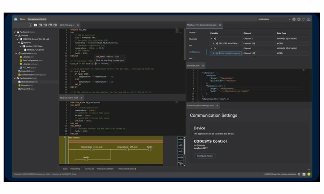324x194 pixels.
Task: Collapse the Devices tree node
Action: pos(16,35)
